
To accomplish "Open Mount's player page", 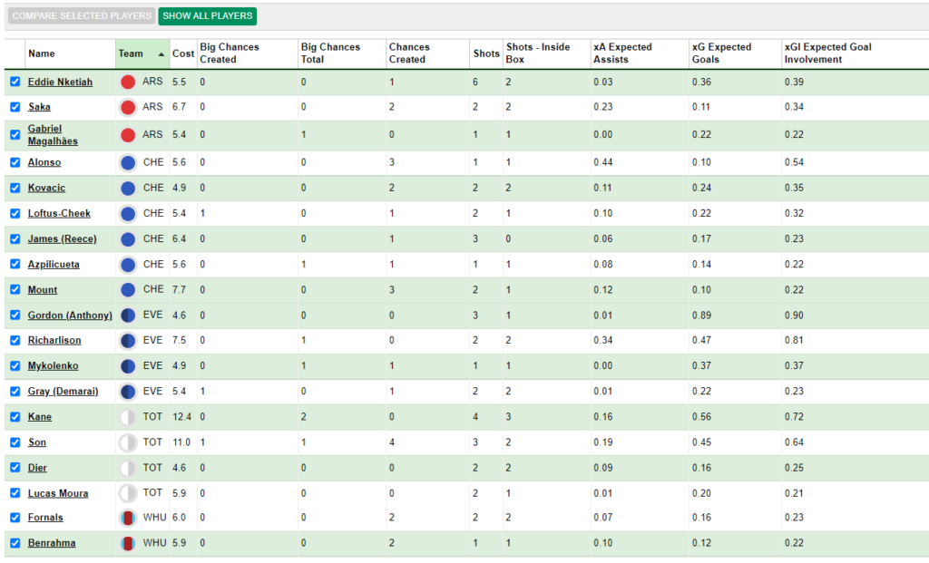I will click(x=42, y=289).
